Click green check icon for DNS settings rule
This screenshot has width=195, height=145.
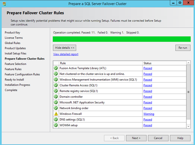point(56,119)
